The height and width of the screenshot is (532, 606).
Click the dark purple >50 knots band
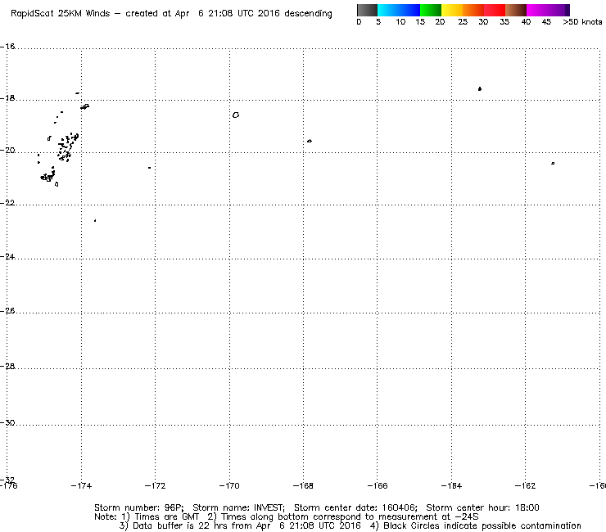[x=567, y=10]
